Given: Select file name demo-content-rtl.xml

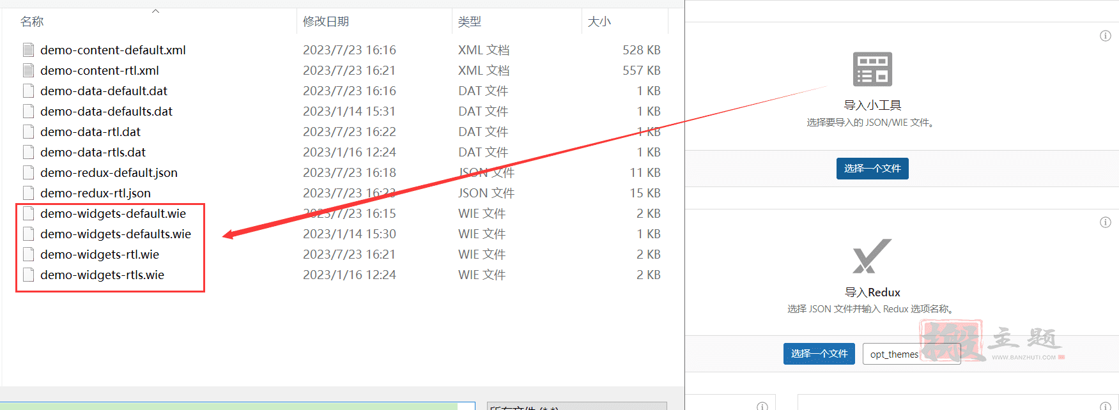Looking at the screenshot, I should pyautogui.click(x=100, y=70).
